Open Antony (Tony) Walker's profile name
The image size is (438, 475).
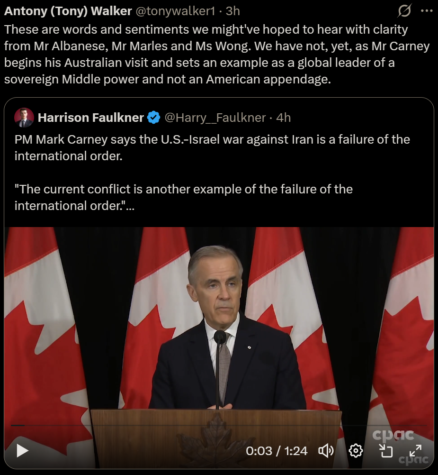(68, 10)
